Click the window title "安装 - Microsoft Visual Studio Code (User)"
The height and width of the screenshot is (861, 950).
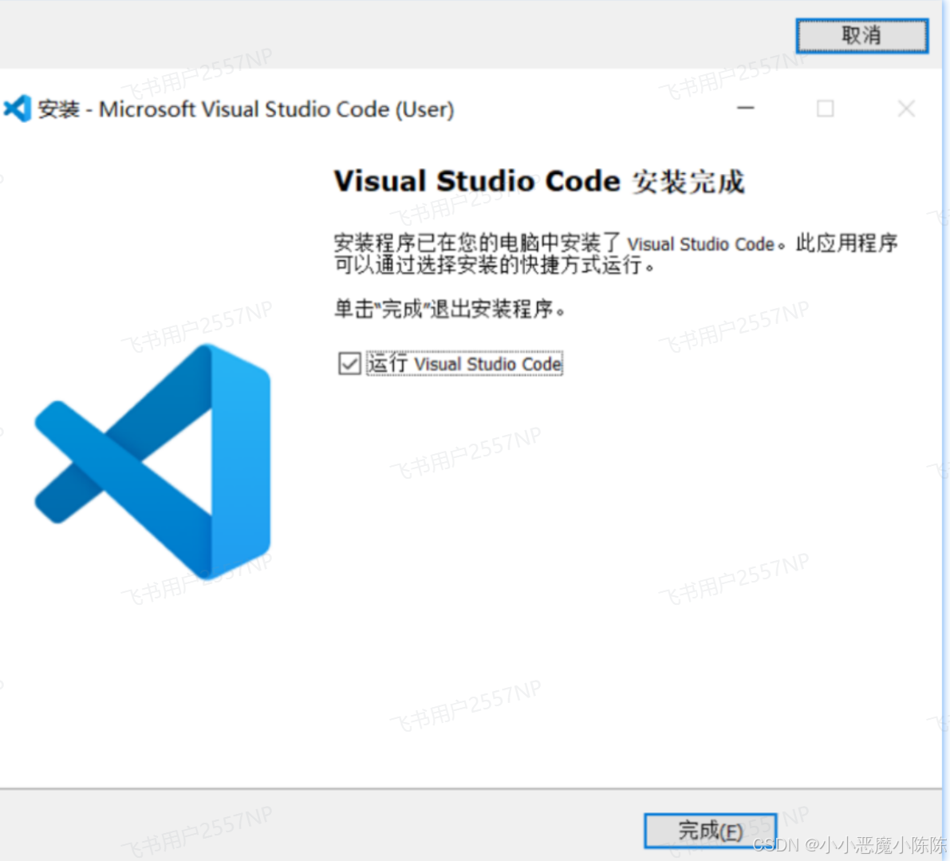pos(246,109)
